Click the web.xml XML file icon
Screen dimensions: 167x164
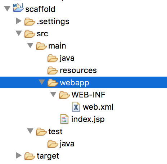76,107
